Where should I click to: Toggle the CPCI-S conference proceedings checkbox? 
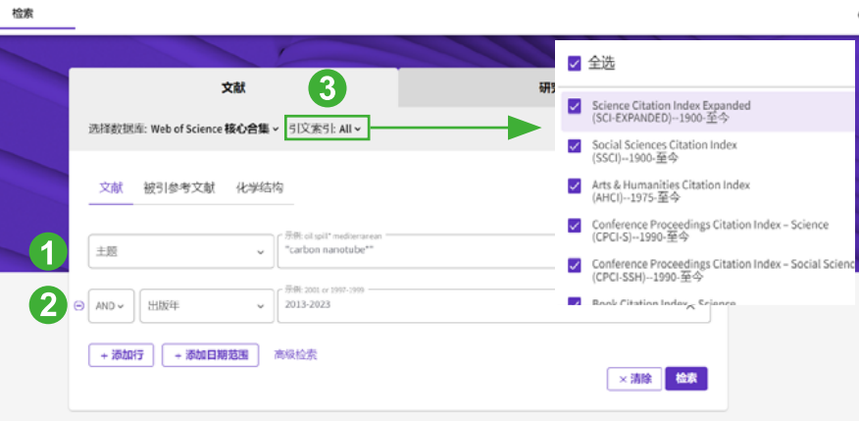click(x=574, y=226)
